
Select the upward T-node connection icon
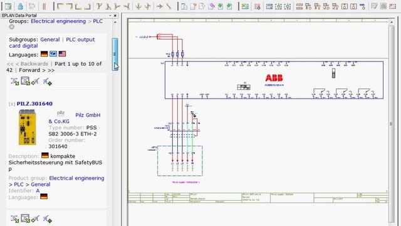pyautogui.click(x=108, y=6)
